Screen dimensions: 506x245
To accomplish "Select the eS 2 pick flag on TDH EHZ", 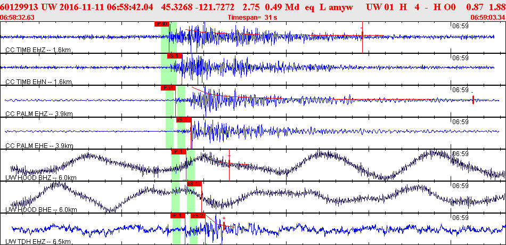I will coord(198,216).
